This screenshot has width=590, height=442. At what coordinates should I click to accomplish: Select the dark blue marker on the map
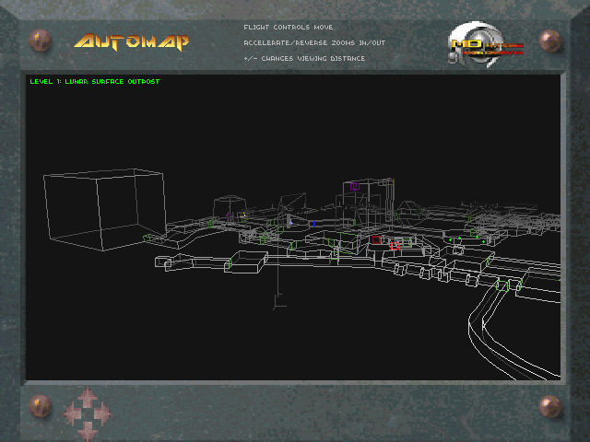tap(314, 224)
